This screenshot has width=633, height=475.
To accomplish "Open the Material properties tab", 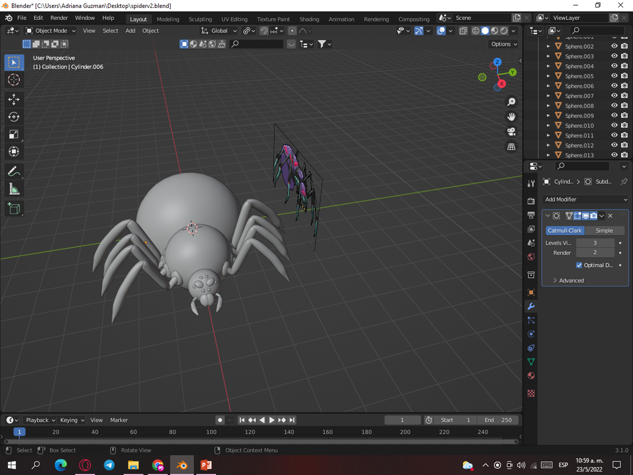I will click(531, 376).
